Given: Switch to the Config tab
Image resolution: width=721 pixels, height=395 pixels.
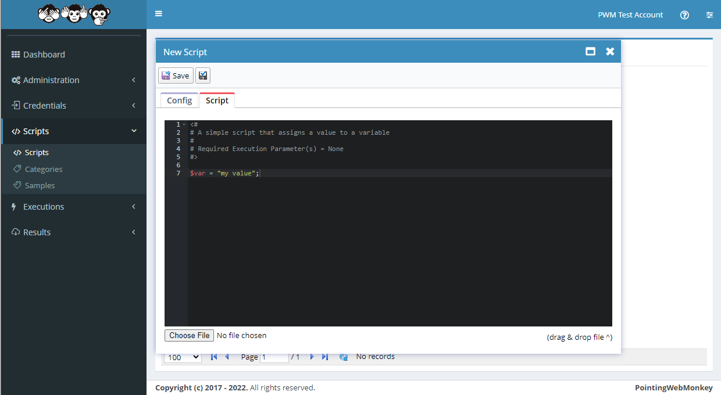Looking at the screenshot, I should pos(179,100).
